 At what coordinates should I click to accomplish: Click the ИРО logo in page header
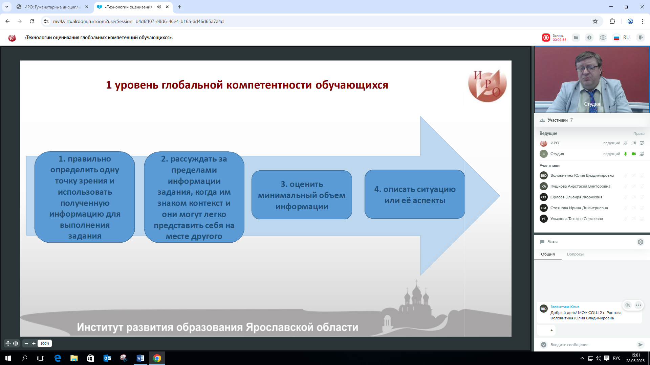point(12,38)
